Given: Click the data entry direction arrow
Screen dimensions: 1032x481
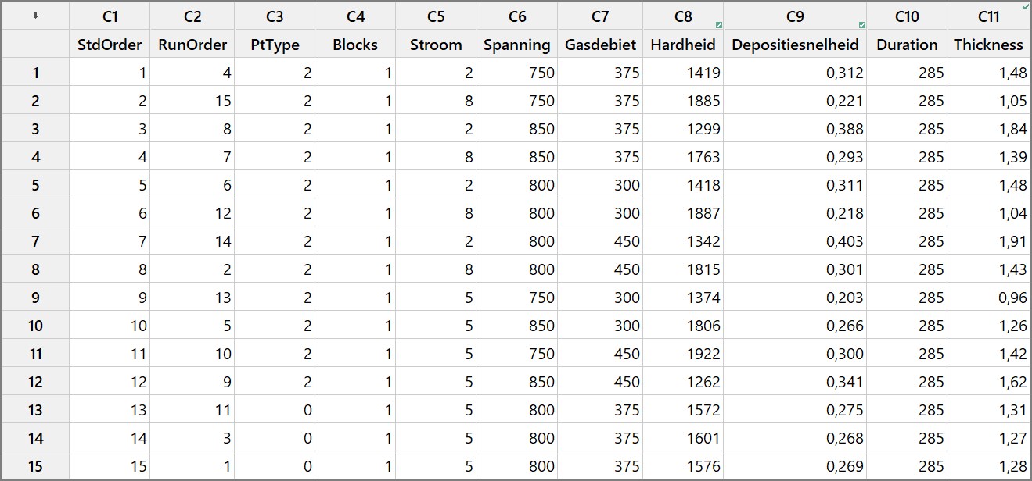Looking at the screenshot, I should [x=35, y=16].
